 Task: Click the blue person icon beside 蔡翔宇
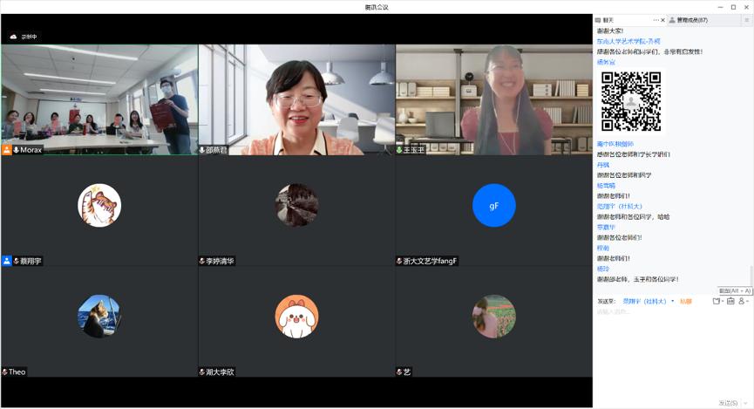coord(7,261)
